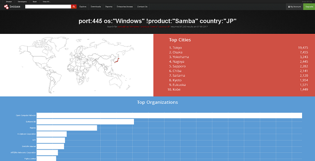Click the SAKURA Internet bar
The height and width of the screenshot is (161, 315).
pyautogui.click(x=50, y=146)
